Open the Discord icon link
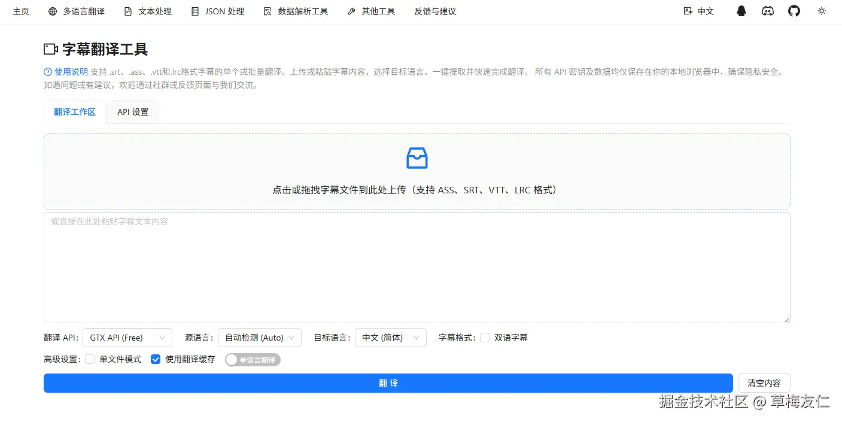Viewport: 842px width, 422px height. tap(768, 11)
